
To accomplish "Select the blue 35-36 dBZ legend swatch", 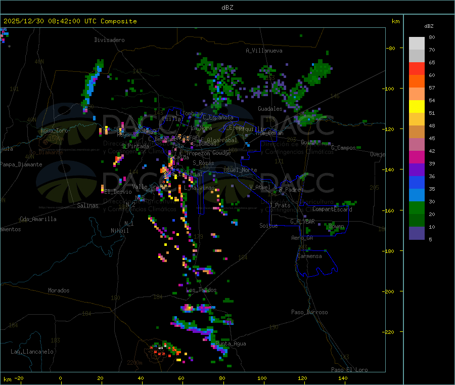I will coord(417,182).
